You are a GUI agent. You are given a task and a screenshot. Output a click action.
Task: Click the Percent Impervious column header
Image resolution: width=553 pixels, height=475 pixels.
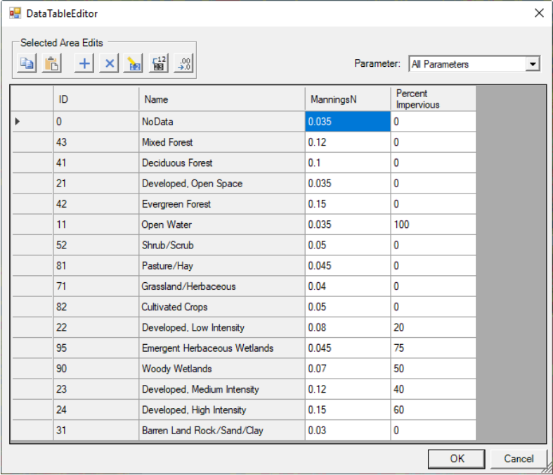coord(433,99)
